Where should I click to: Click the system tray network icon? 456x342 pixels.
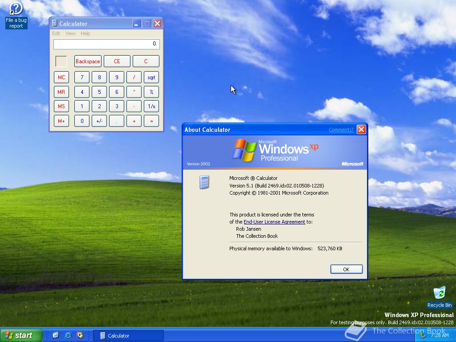pos(423,336)
